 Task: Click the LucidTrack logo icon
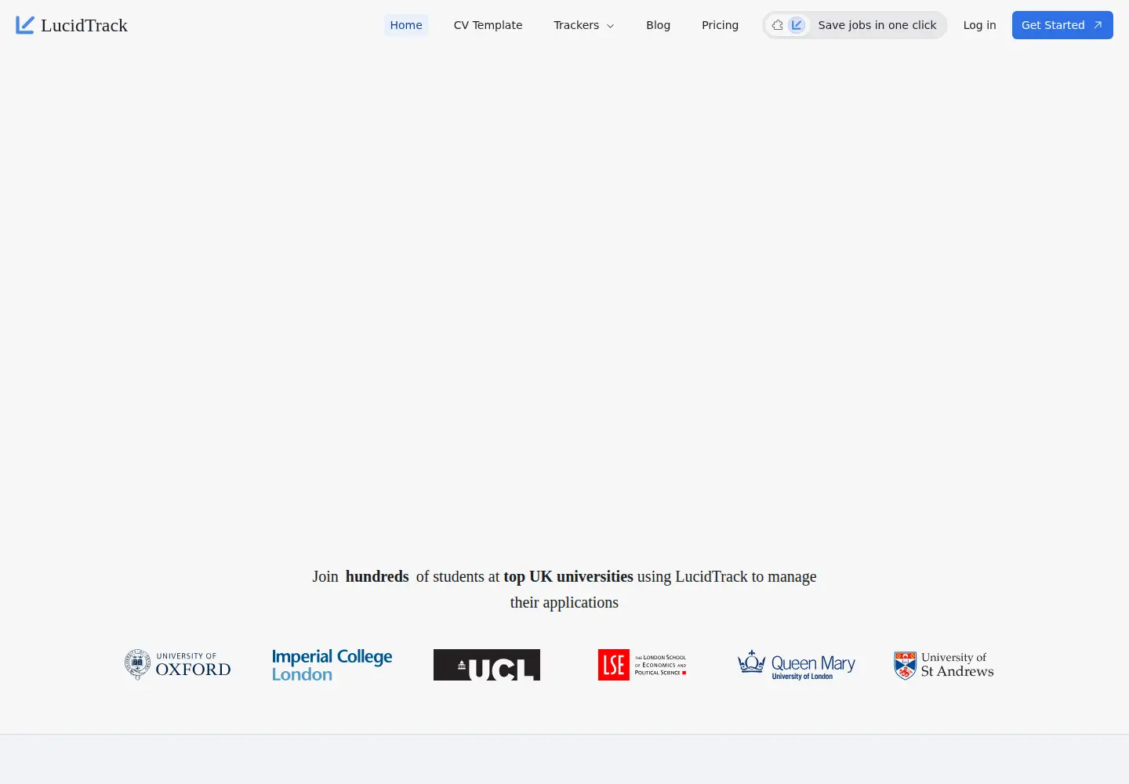[25, 25]
